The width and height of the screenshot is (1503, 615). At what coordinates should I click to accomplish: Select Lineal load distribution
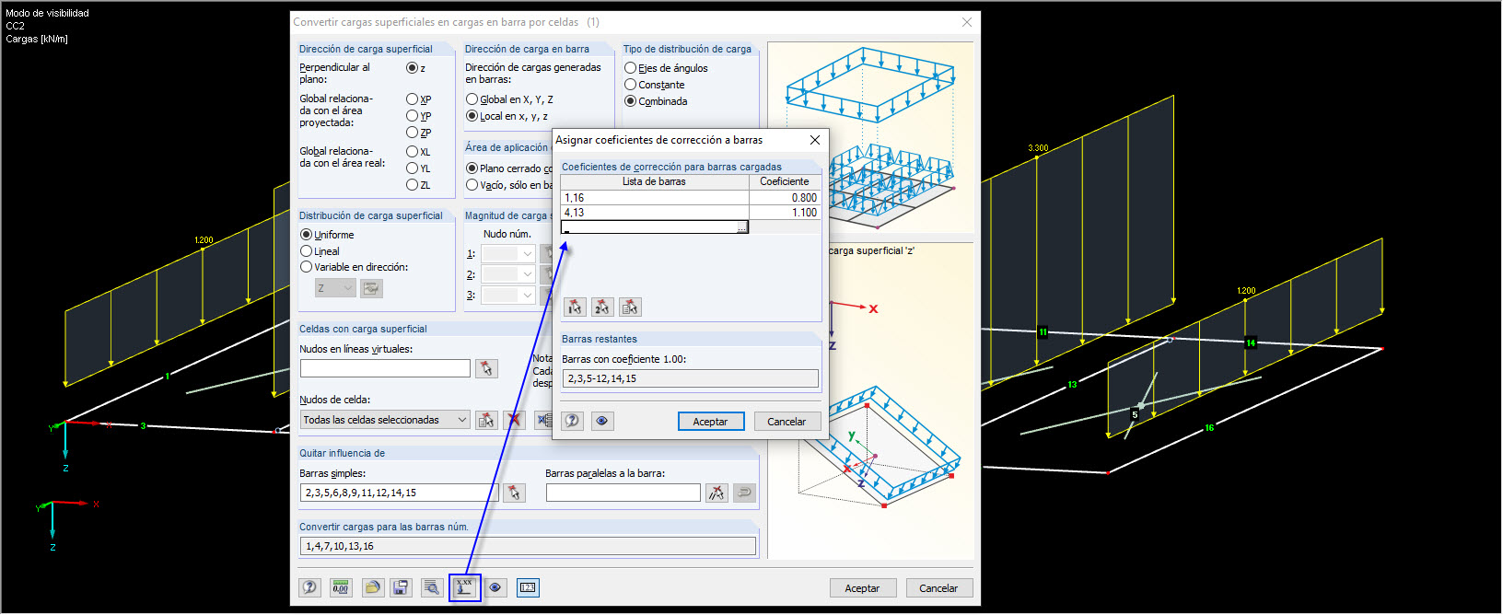click(x=306, y=251)
